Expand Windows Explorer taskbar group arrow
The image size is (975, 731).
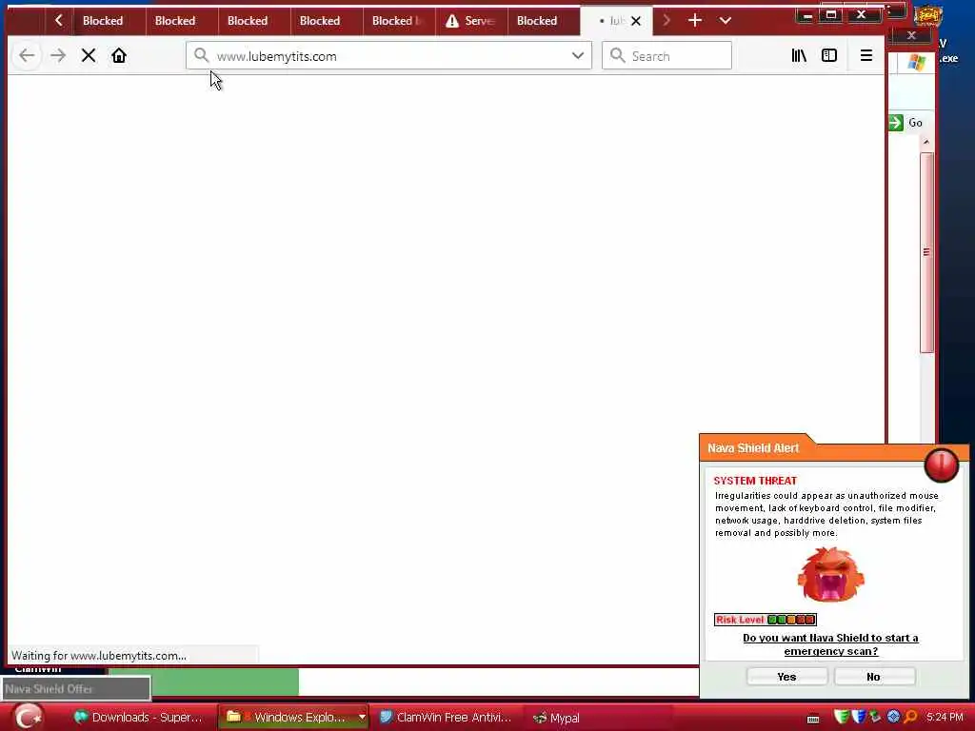click(362, 718)
